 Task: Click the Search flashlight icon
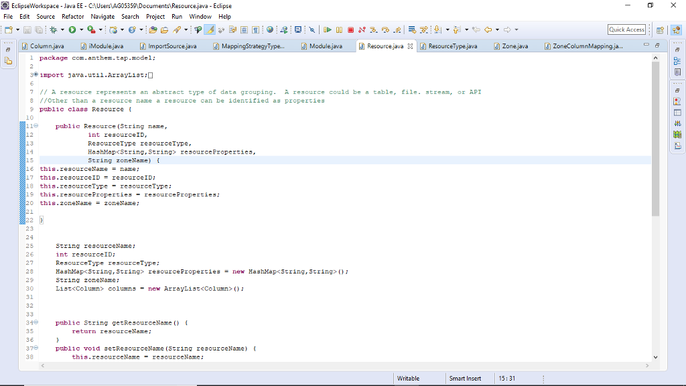pos(177,29)
